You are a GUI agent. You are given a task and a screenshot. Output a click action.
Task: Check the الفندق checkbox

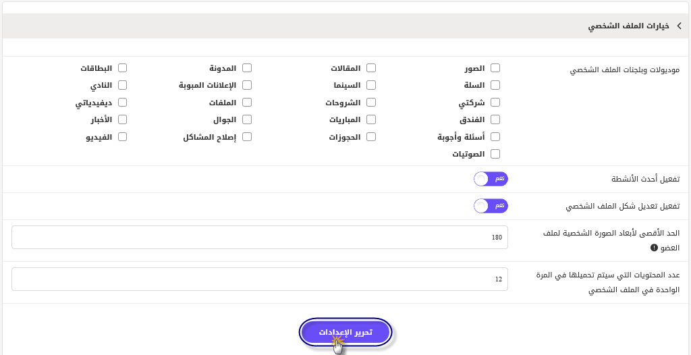[495, 119]
